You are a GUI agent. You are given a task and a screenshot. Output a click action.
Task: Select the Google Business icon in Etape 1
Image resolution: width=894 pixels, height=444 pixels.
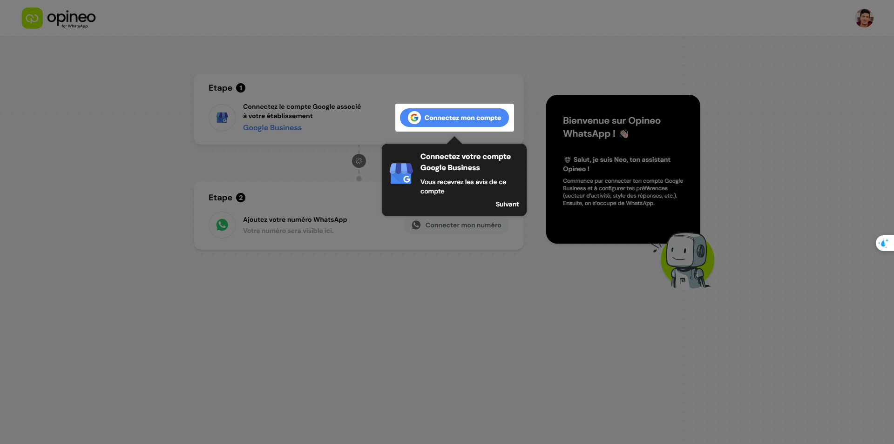[222, 117]
